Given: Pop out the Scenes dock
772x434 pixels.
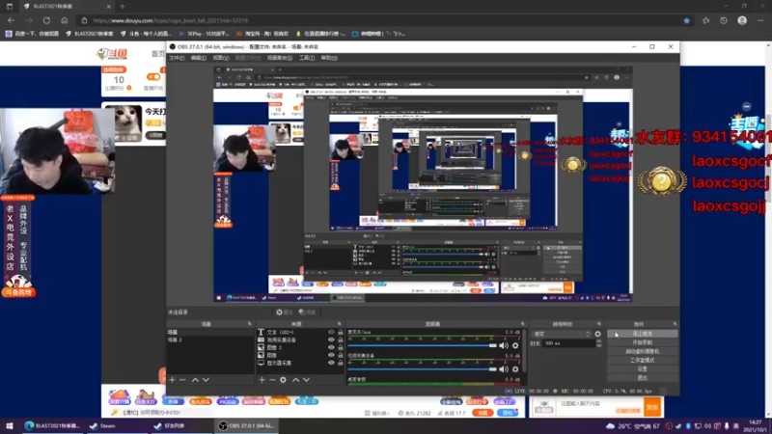Looking at the screenshot, I should click(250, 324).
